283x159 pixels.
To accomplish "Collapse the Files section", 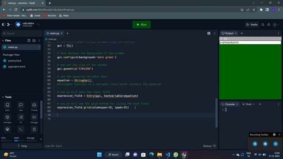I will [x=3, y=41].
